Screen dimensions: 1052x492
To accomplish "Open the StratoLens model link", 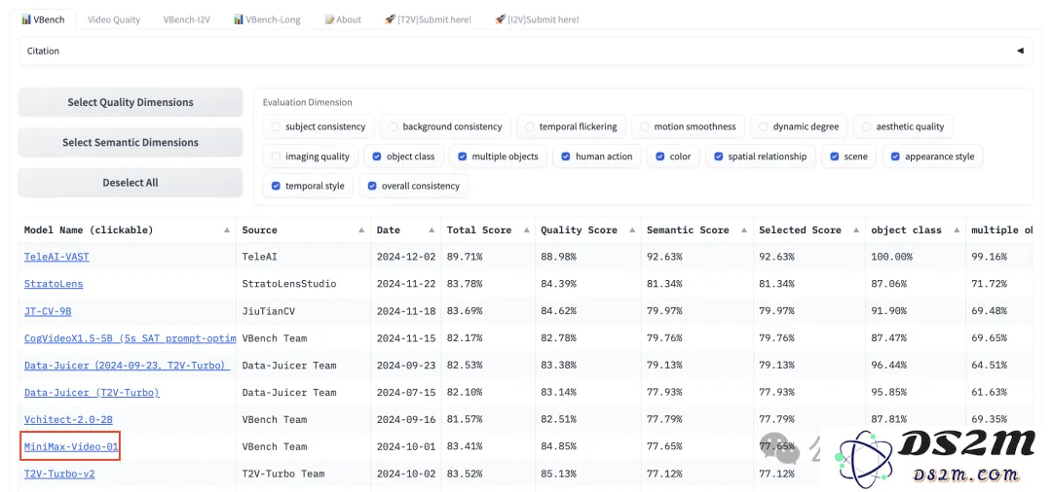I will pyautogui.click(x=54, y=284).
